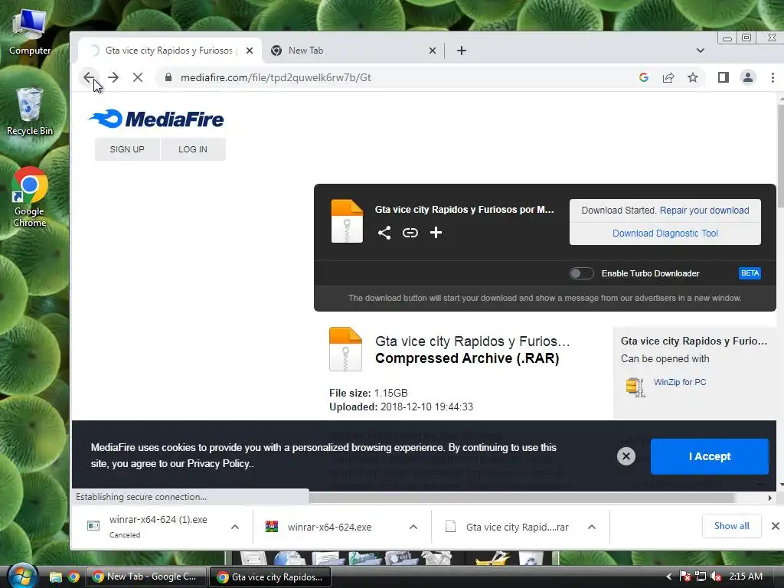Open the Chrome side panel icon

click(x=723, y=77)
